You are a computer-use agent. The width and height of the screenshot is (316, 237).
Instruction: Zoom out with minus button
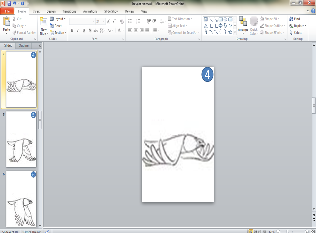click(278, 232)
